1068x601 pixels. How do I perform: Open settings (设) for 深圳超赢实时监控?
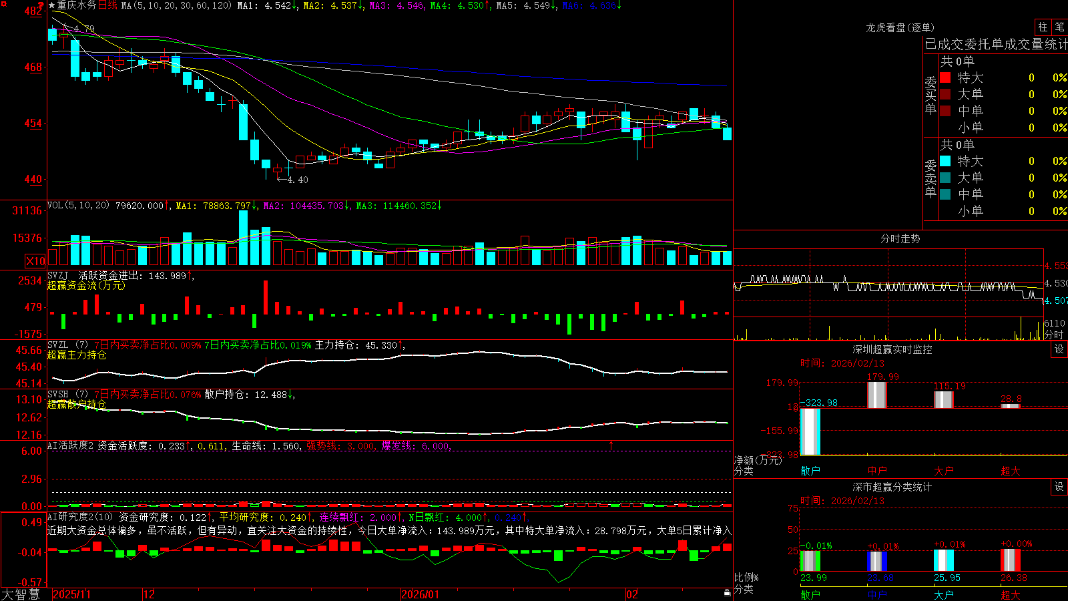tap(1059, 349)
